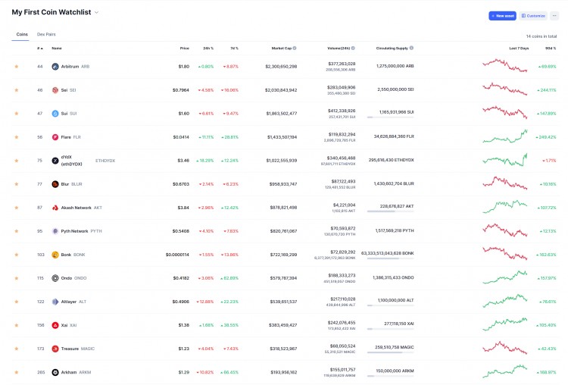Open the three-dot more options menu
Image resolution: width=568 pixels, height=385 pixels.
(x=554, y=16)
